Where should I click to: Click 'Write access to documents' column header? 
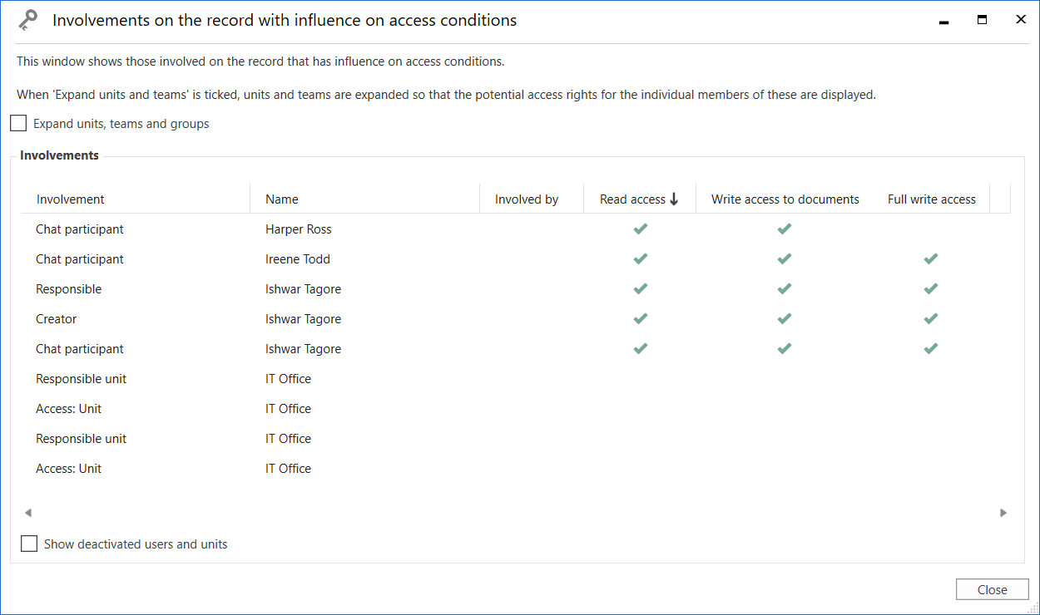(x=785, y=199)
